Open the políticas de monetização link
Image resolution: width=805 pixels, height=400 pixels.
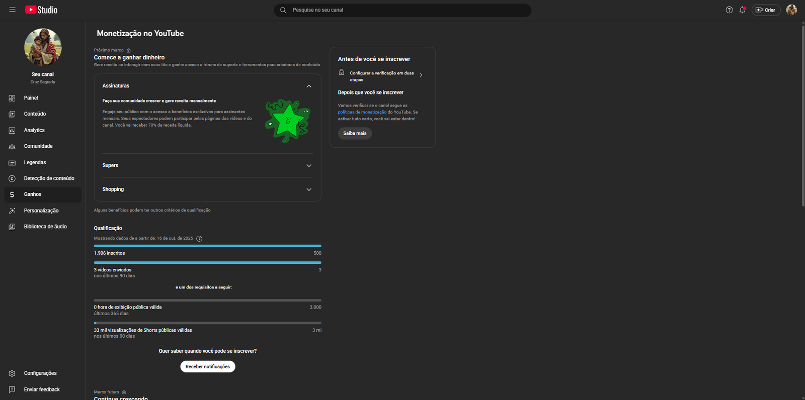tap(362, 112)
